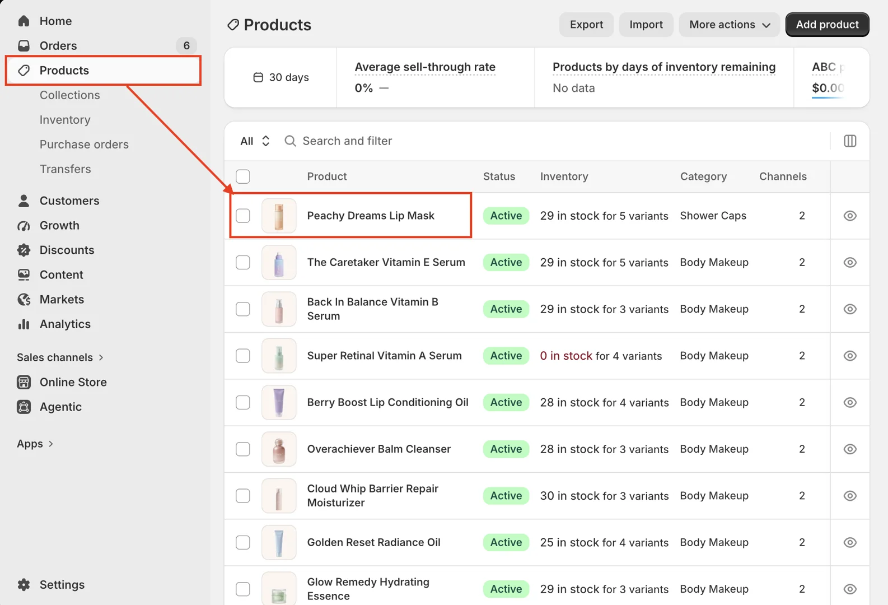Preview Glow Remedy Hydrating Essence eye icon
This screenshot has height=605, width=888.
click(x=850, y=589)
